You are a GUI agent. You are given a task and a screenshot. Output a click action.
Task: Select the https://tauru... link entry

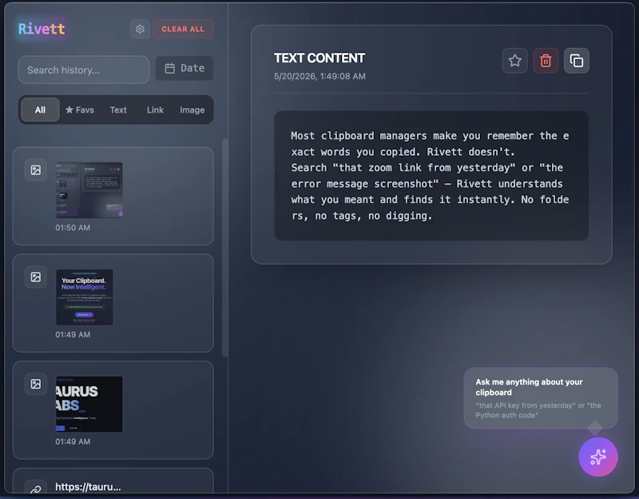[x=113, y=481]
